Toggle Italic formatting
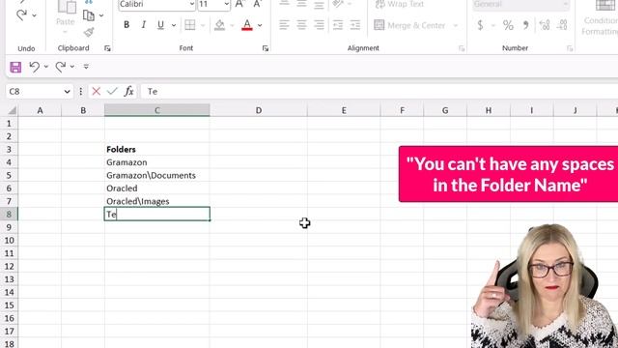 pos(144,25)
